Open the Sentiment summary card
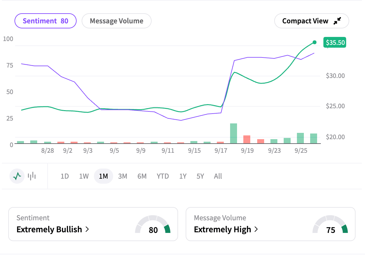 93,224
